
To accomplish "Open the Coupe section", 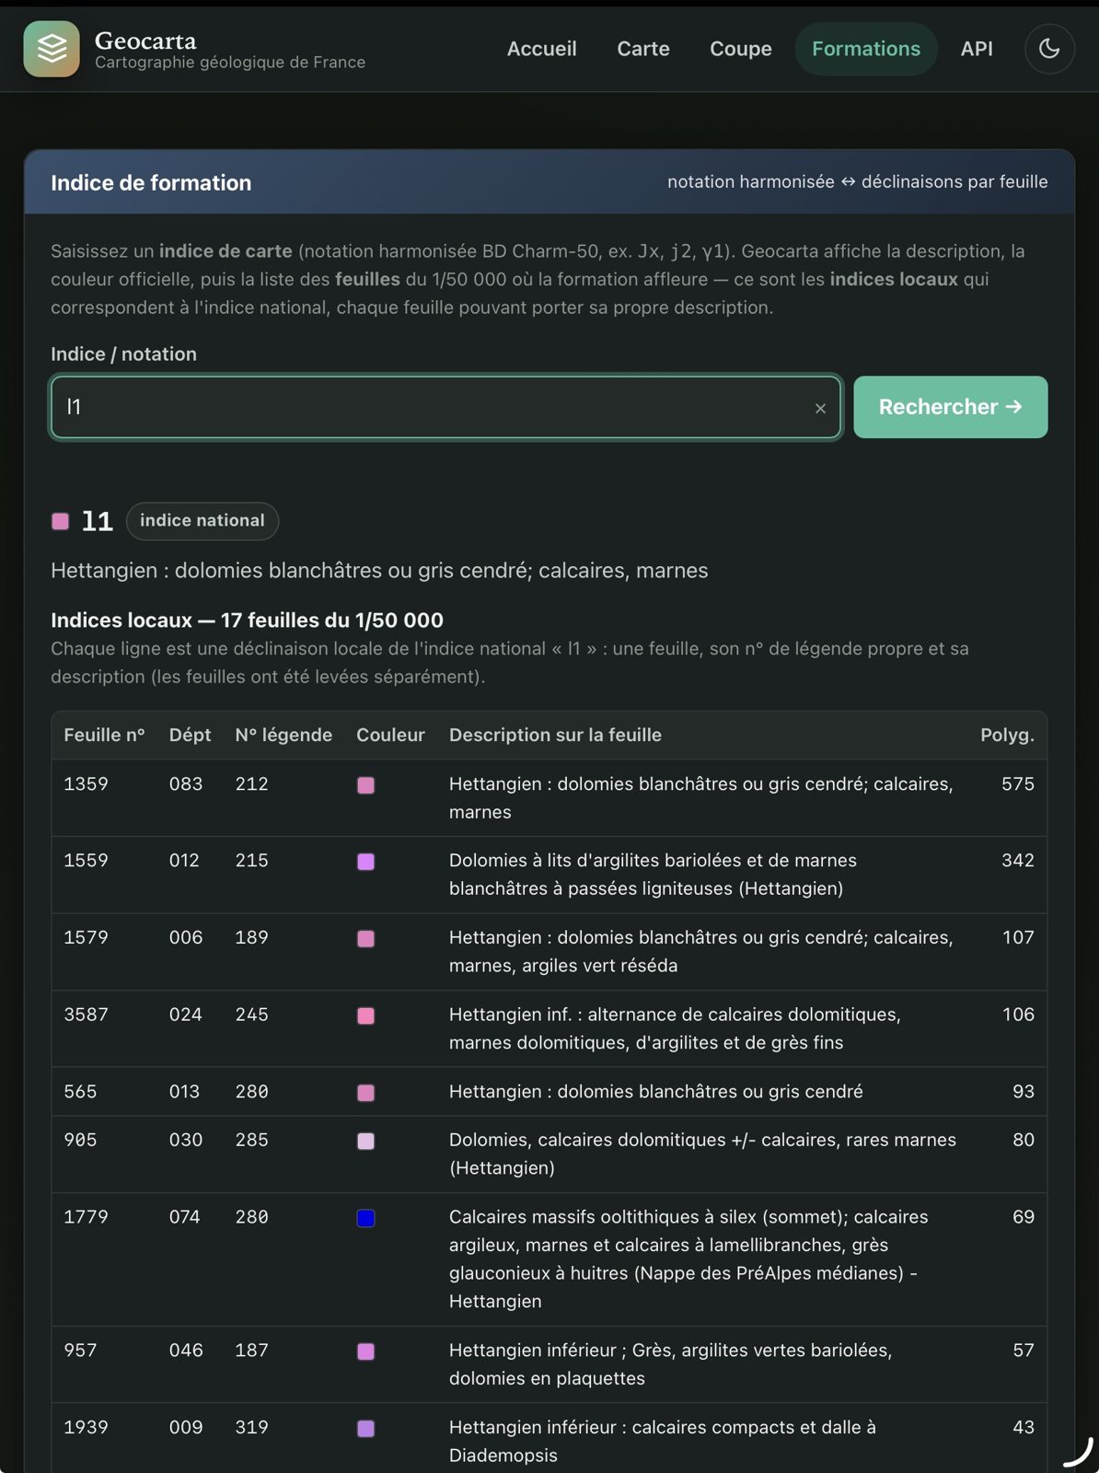I will point(741,49).
